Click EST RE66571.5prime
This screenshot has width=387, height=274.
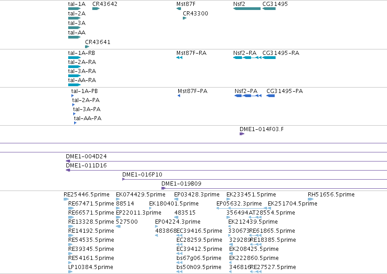pyautogui.click(x=71, y=217)
